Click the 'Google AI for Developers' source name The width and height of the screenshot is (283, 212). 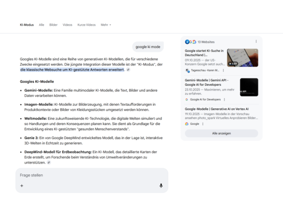click(205, 99)
